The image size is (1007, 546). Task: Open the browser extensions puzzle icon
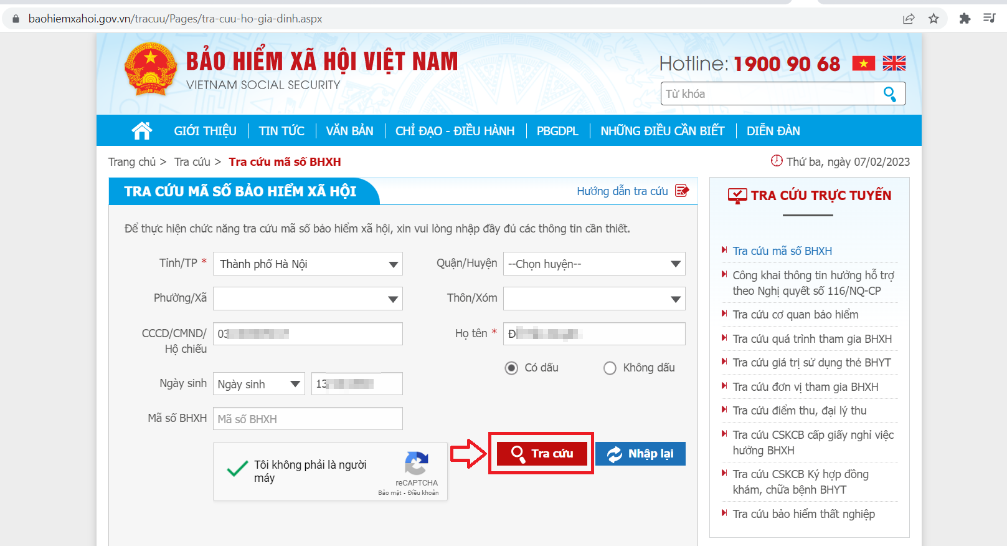tap(965, 19)
